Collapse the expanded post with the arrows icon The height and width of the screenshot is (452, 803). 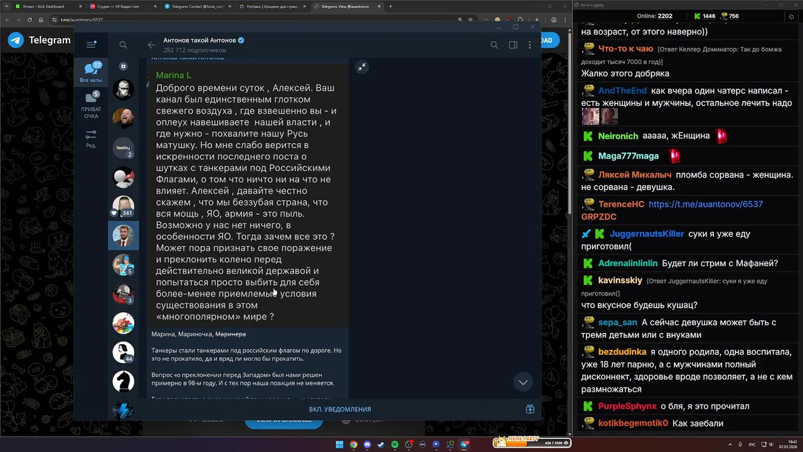pos(361,67)
